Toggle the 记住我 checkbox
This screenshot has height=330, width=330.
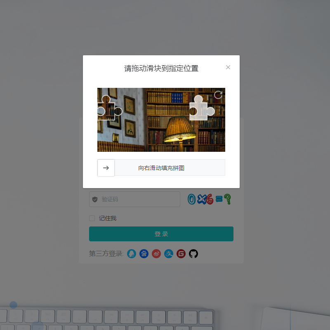92,218
